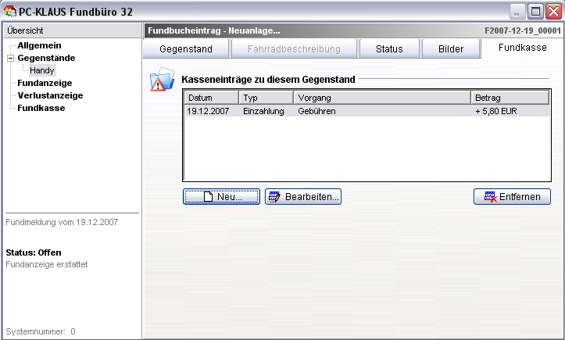The image size is (565, 340).
Task: Click the Vorgang column header
Action: click(x=381, y=98)
